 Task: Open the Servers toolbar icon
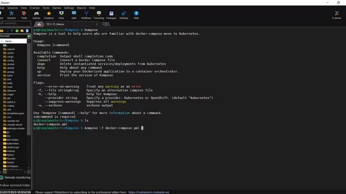click(11, 15)
